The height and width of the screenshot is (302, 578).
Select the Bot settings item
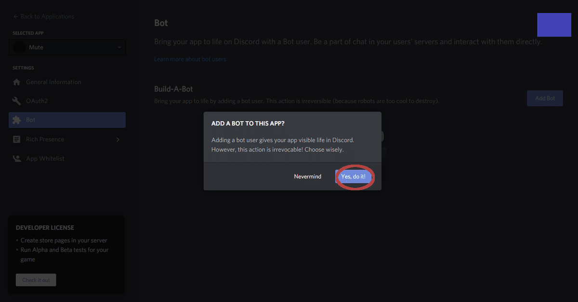click(67, 120)
